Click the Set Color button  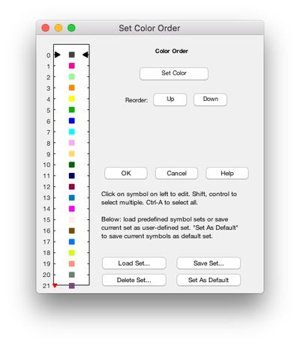click(174, 73)
